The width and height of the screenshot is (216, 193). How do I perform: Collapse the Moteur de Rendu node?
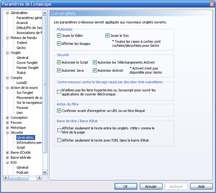(x=7, y=38)
